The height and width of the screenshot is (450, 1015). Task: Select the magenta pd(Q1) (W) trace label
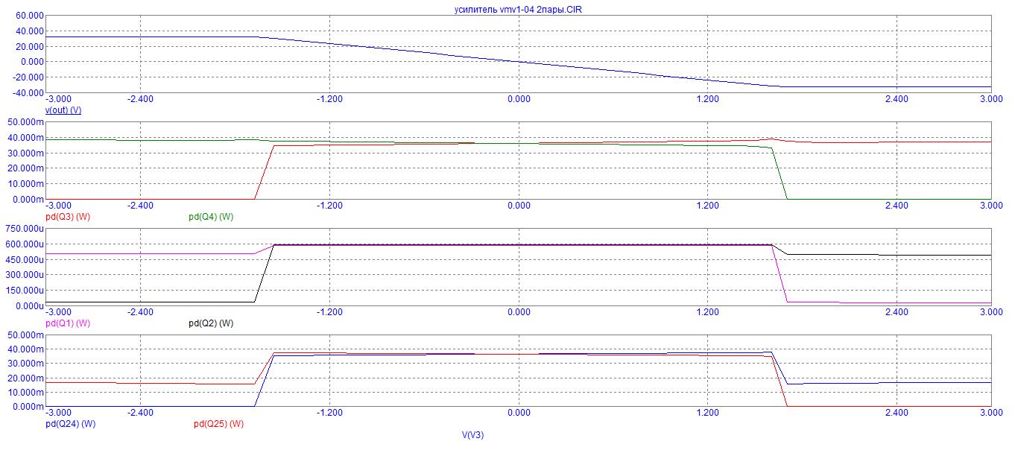coord(68,323)
